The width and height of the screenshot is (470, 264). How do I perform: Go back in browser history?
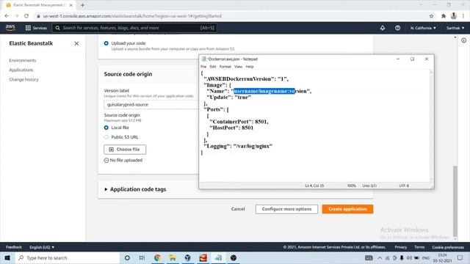[x=7, y=16]
